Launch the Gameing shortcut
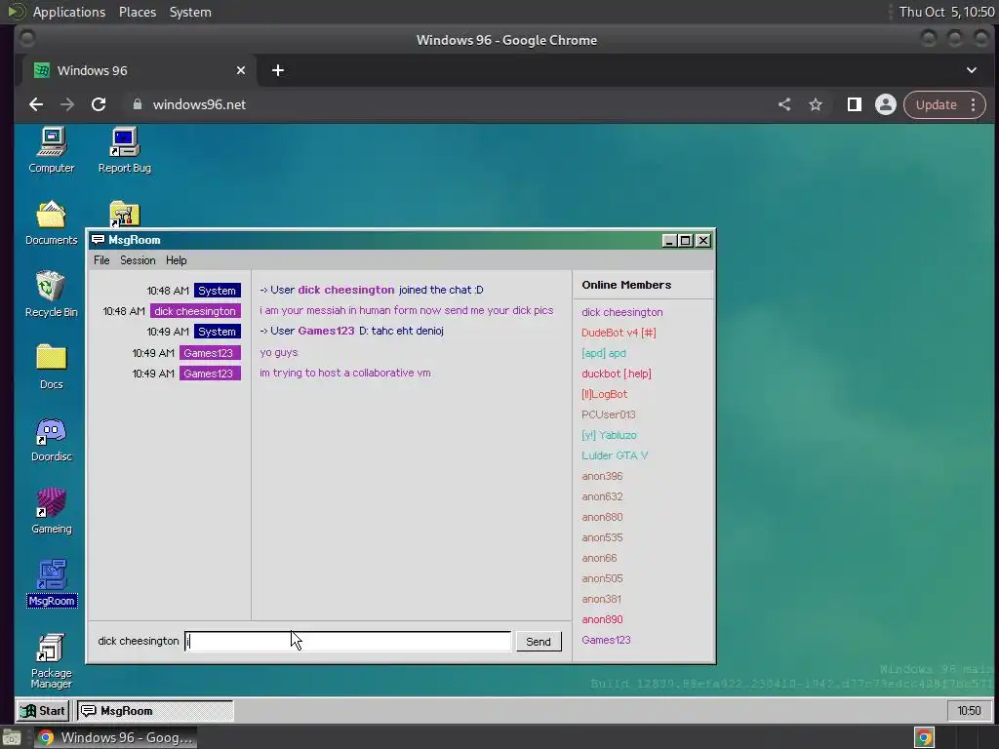 coord(51,511)
